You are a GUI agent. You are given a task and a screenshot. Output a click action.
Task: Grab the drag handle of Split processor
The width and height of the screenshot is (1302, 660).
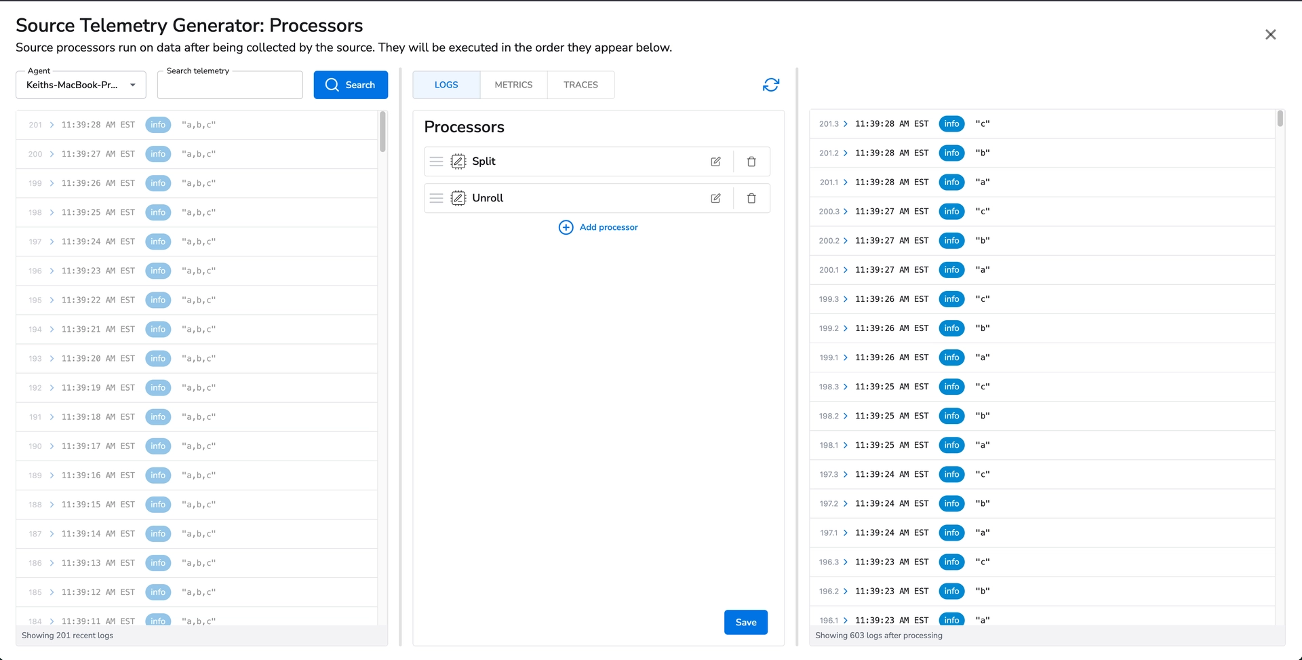pyautogui.click(x=437, y=161)
